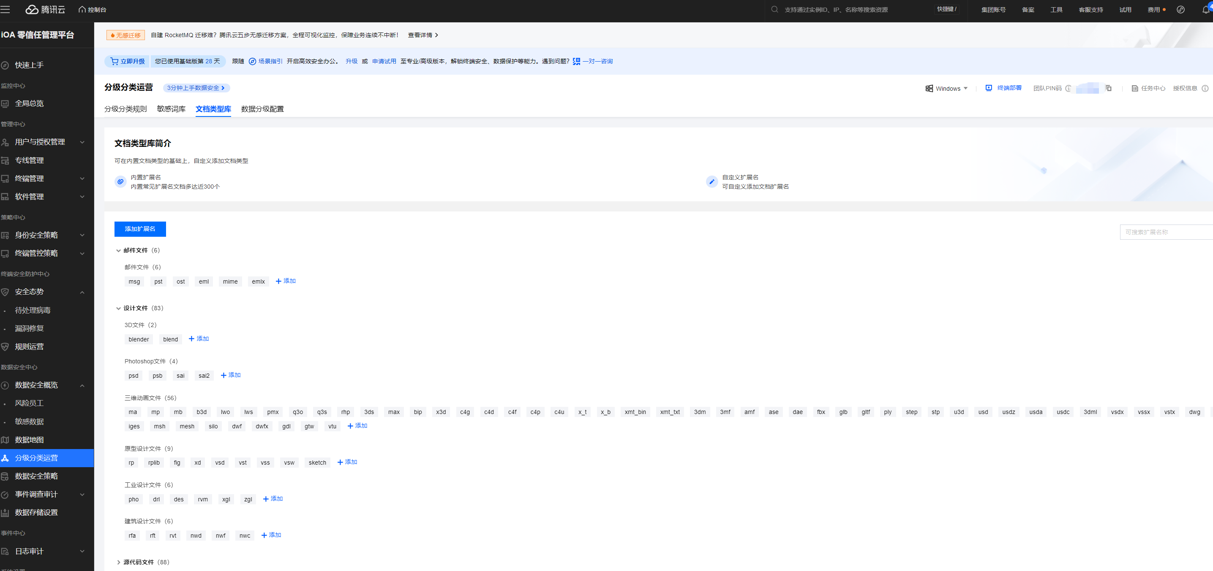Switch to the 敏感词库 tab
The width and height of the screenshot is (1213, 571).
click(x=171, y=109)
